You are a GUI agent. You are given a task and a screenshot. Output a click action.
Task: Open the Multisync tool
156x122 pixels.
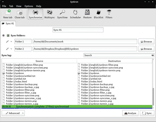click(50, 14)
